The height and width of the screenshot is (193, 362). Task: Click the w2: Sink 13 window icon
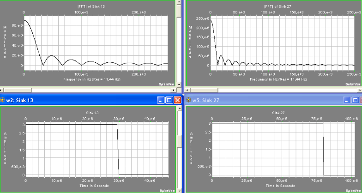pos(3,100)
